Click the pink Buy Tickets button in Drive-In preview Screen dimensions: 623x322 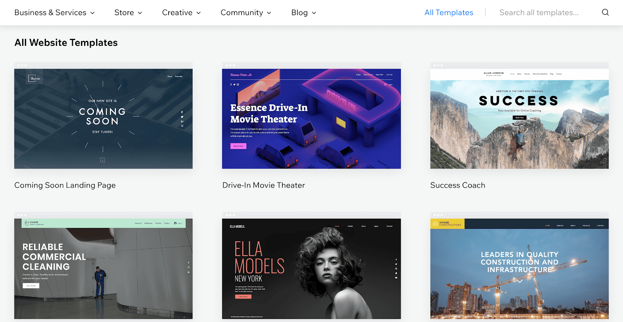tap(238, 146)
